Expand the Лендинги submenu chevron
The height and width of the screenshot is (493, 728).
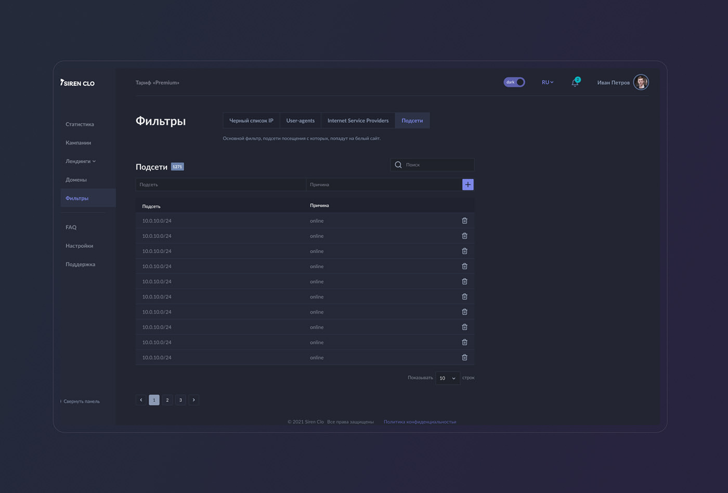(94, 161)
